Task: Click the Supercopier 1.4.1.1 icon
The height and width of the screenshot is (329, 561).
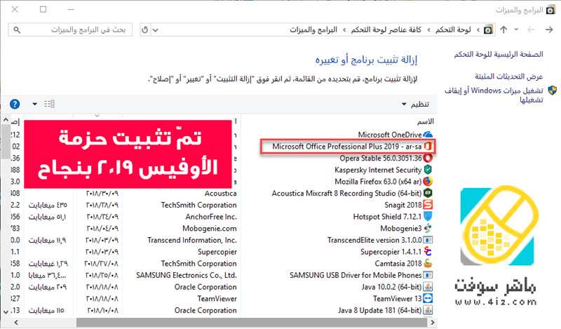Action: coord(428,252)
